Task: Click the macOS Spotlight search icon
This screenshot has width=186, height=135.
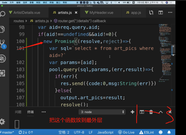Action: pos(162,2)
